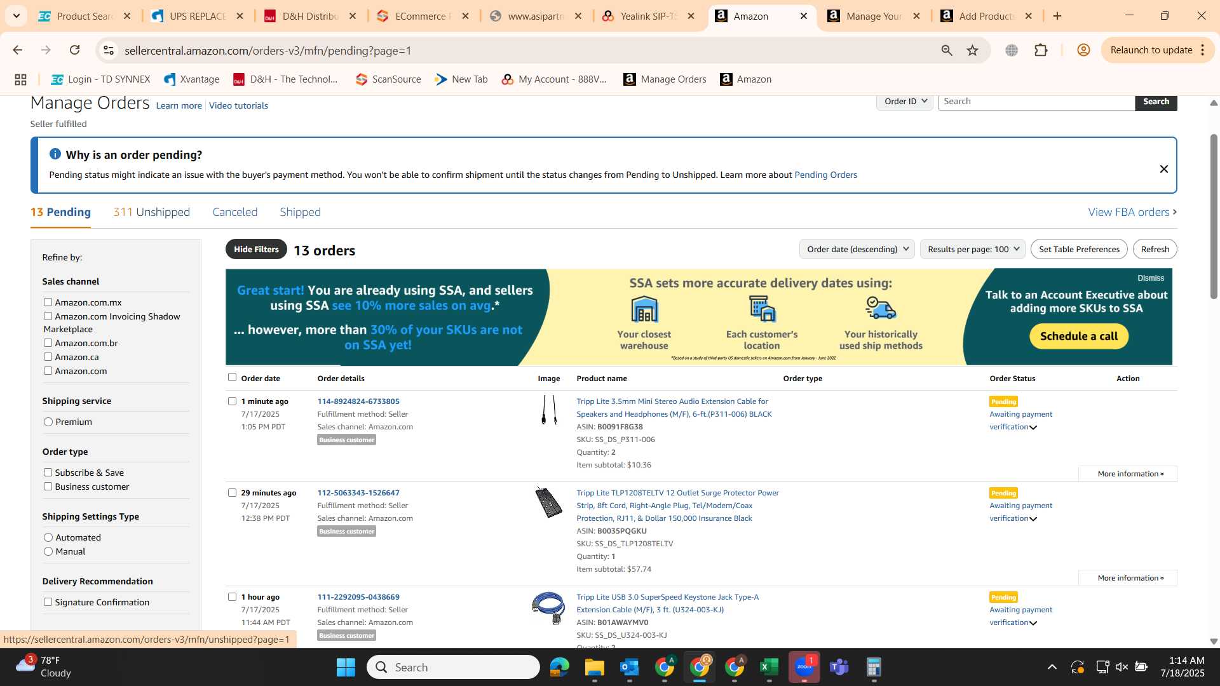Open the apps grid icon in bookmarks bar
The width and height of the screenshot is (1220, 686).
point(20,79)
